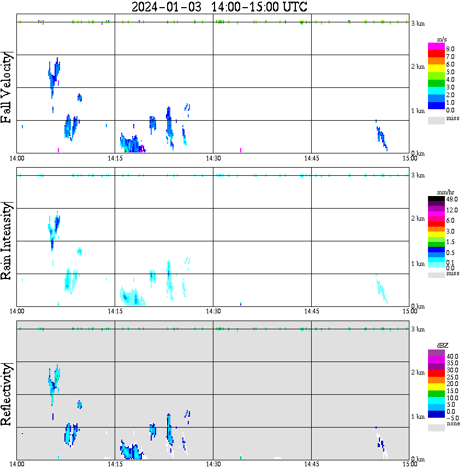
Task: Click the 'mm/hr' legend unit label
Action: click(x=445, y=192)
